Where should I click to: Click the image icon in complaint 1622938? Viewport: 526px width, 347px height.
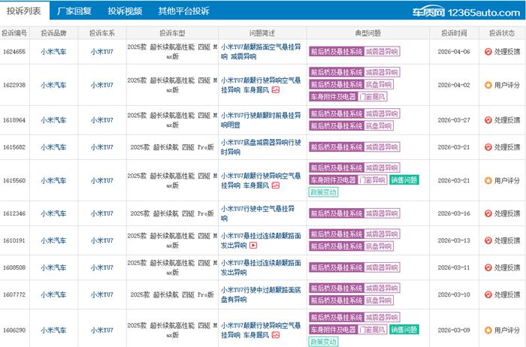tap(275, 90)
